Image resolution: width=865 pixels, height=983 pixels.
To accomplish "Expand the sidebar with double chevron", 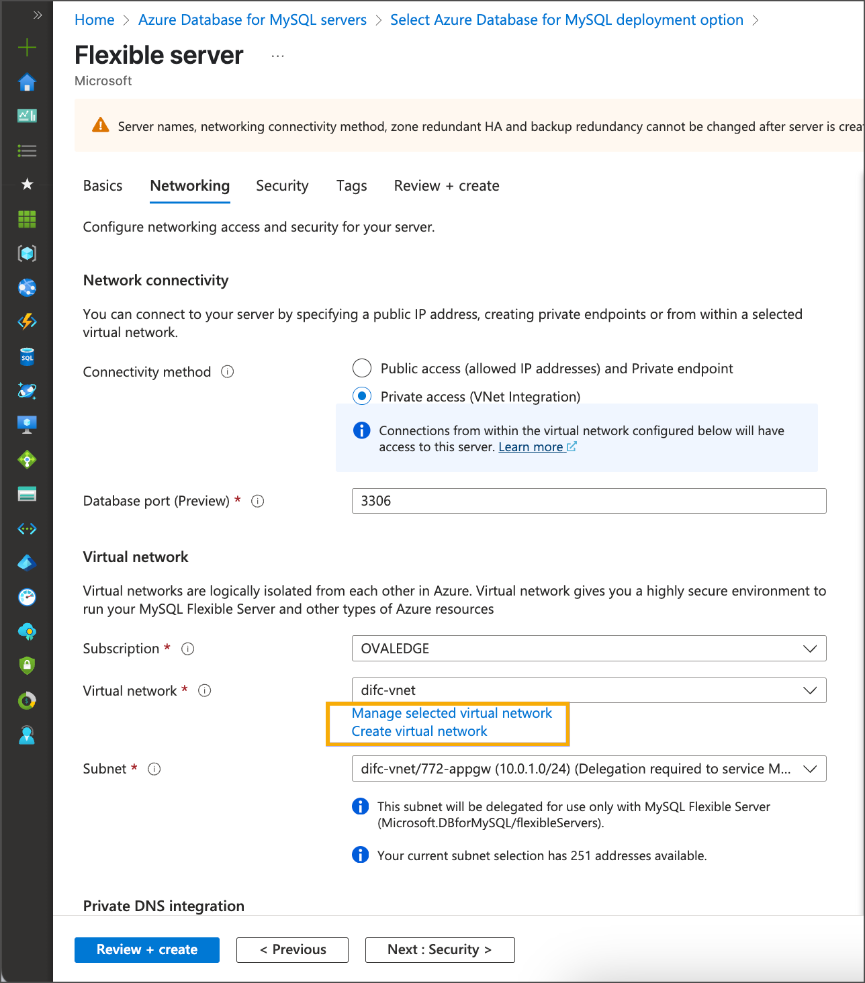I will (x=38, y=15).
